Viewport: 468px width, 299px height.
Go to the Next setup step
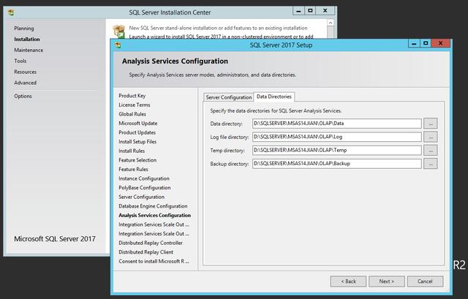click(387, 281)
